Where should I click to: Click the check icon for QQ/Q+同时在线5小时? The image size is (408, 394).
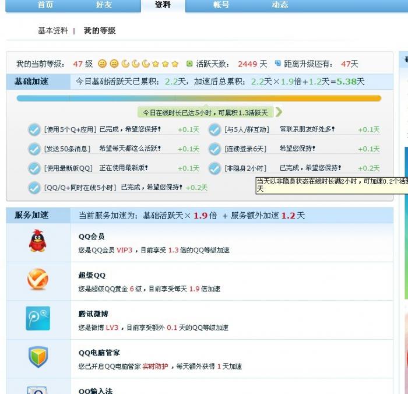click(x=34, y=188)
